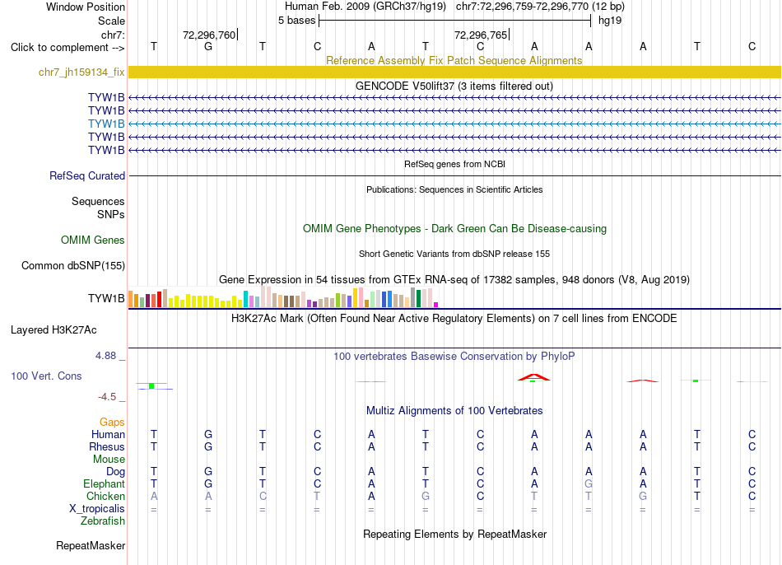Image resolution: width=782 pixels, height=565 pixels.
Task: Open the Reference Assembly Fix Patch Sequence Alignments title
Action: 454,60
